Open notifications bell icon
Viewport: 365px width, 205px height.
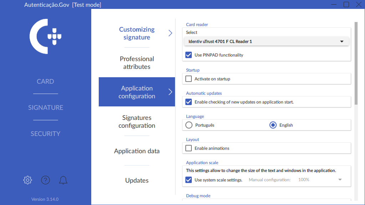coord(63,180)
